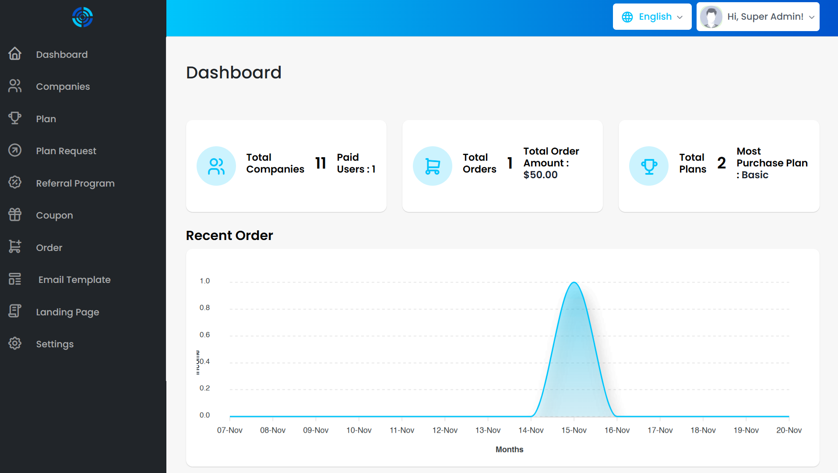Click the Total Orders cart icon card
The height and width of the screenshot is (473, 838).
pos(432,166)
